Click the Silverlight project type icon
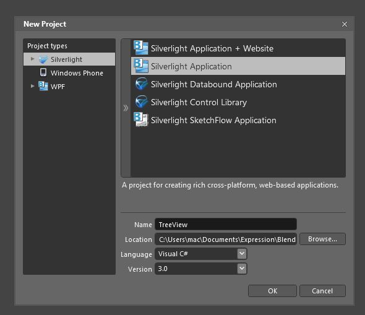 tap(43, 59)
